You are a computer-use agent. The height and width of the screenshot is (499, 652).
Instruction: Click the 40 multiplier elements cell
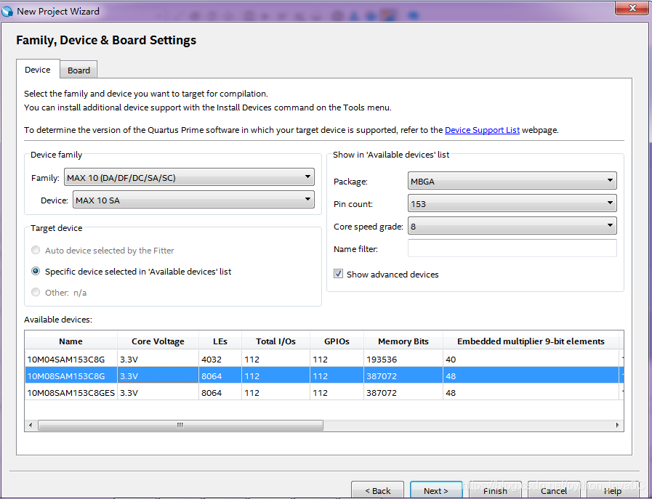pyautogui.click(x=531, y=360)
